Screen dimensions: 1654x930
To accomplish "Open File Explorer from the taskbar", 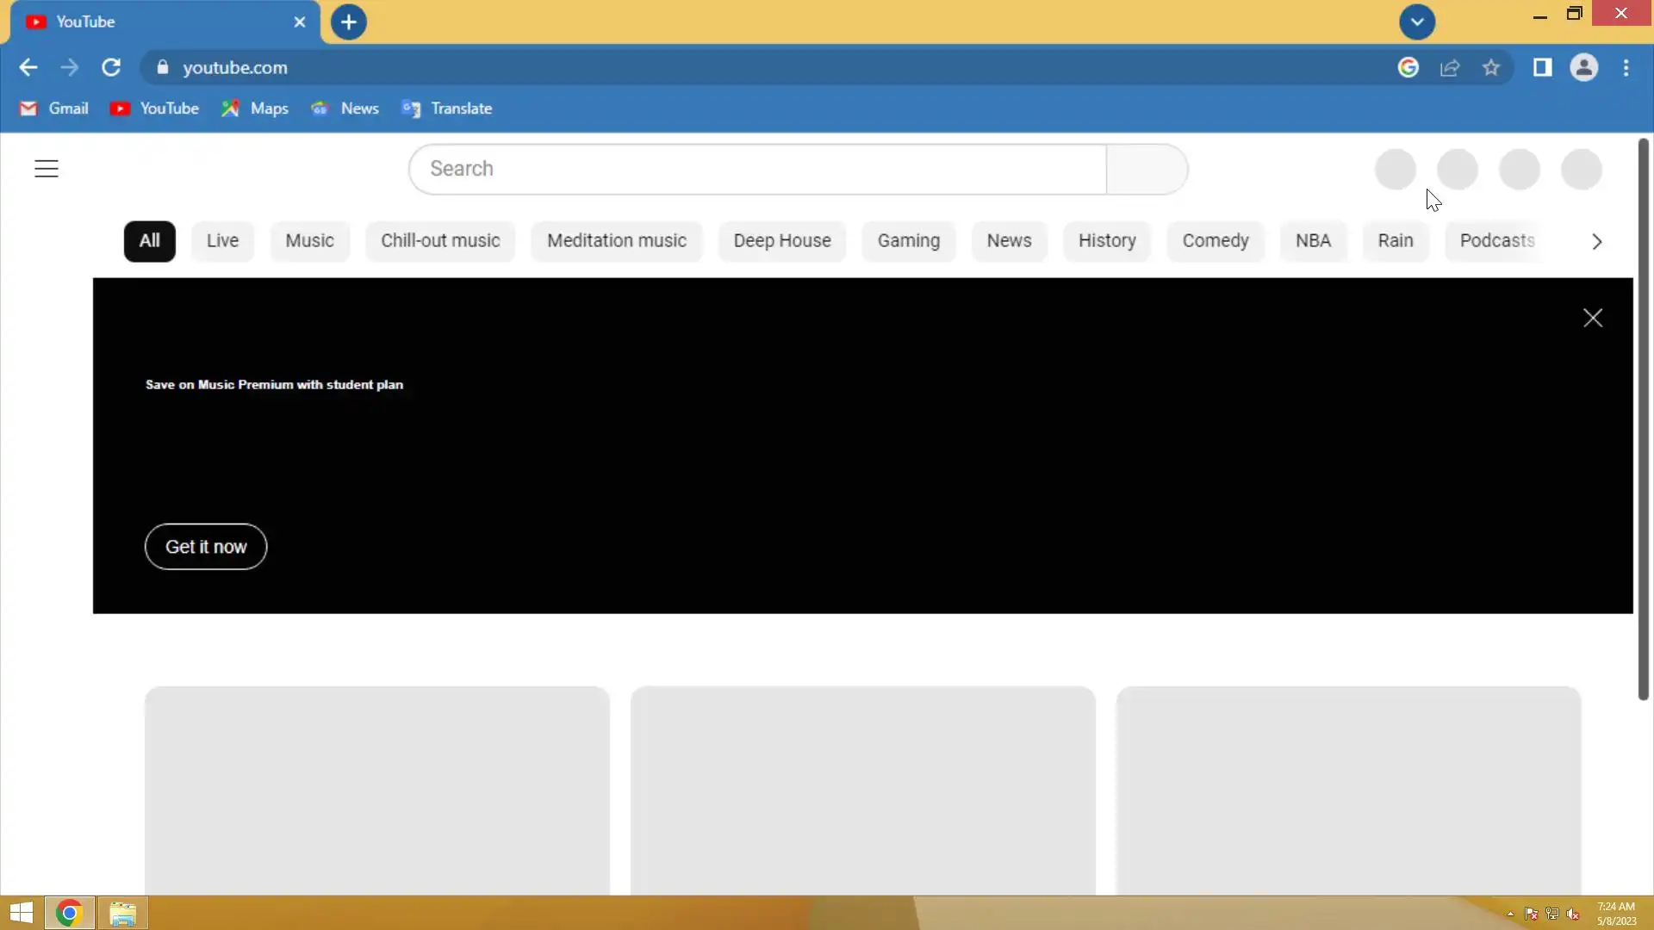I will (122, 913).
